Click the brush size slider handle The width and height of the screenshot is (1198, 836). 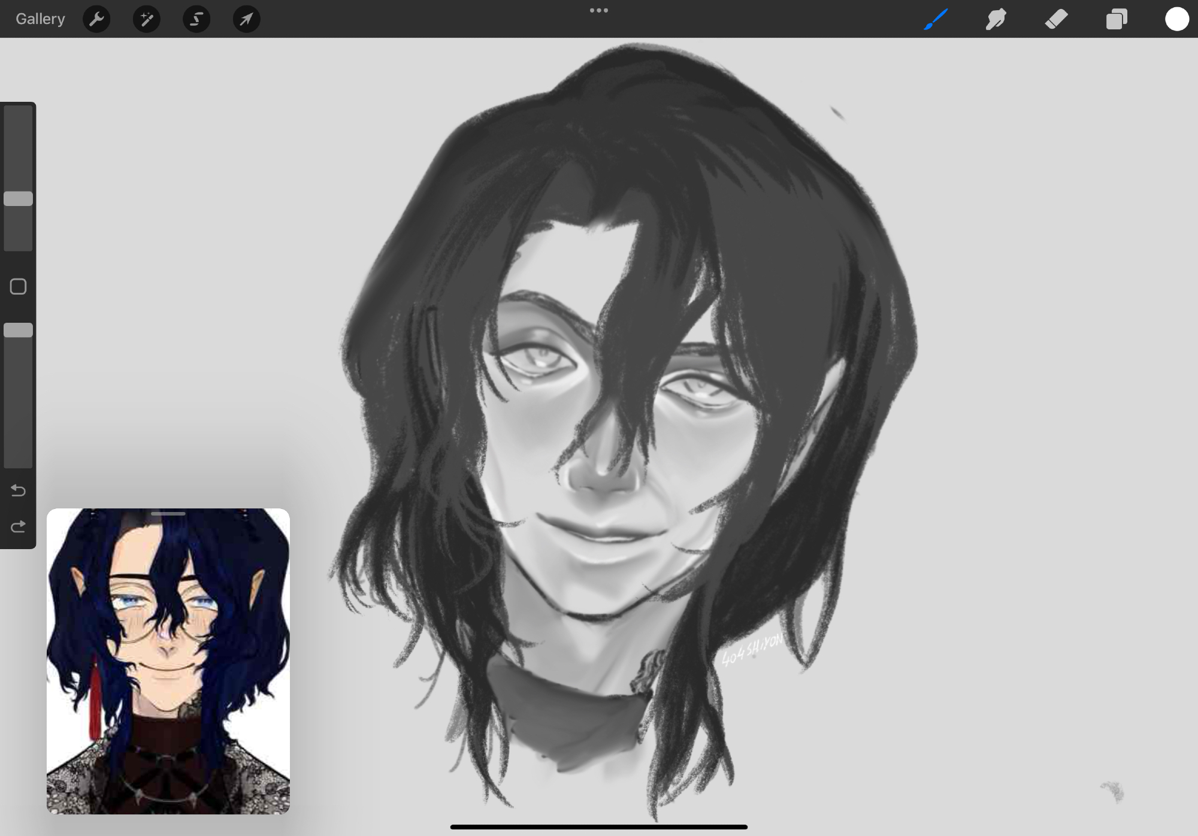[18, 199]
